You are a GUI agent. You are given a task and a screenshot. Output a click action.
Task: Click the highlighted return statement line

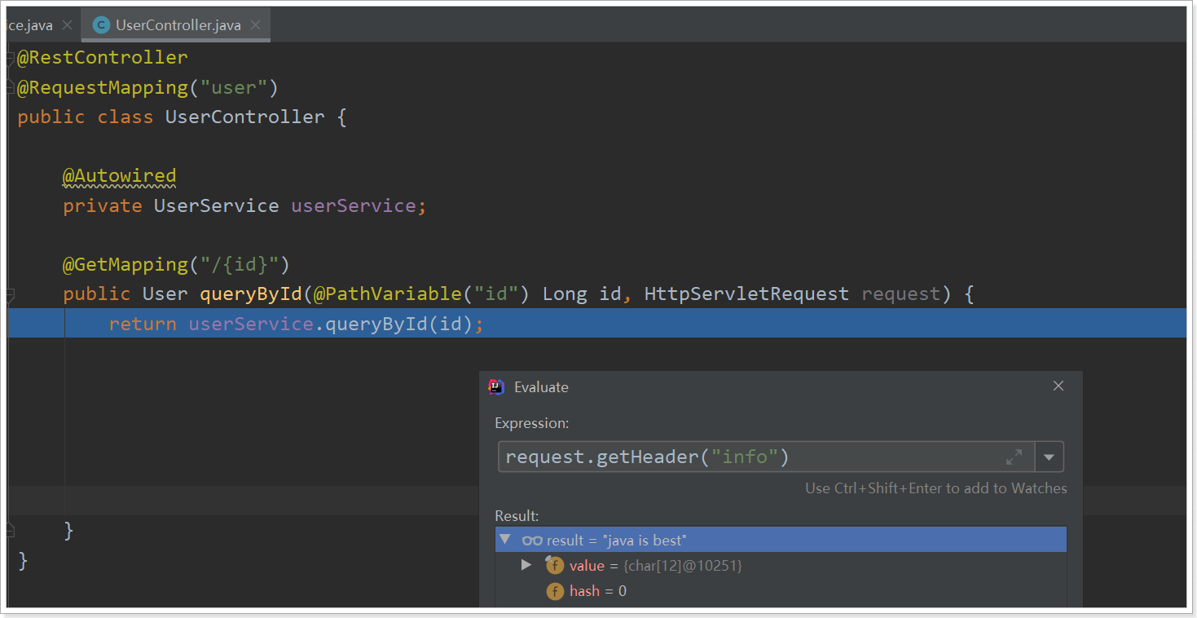tap(596, 324)
